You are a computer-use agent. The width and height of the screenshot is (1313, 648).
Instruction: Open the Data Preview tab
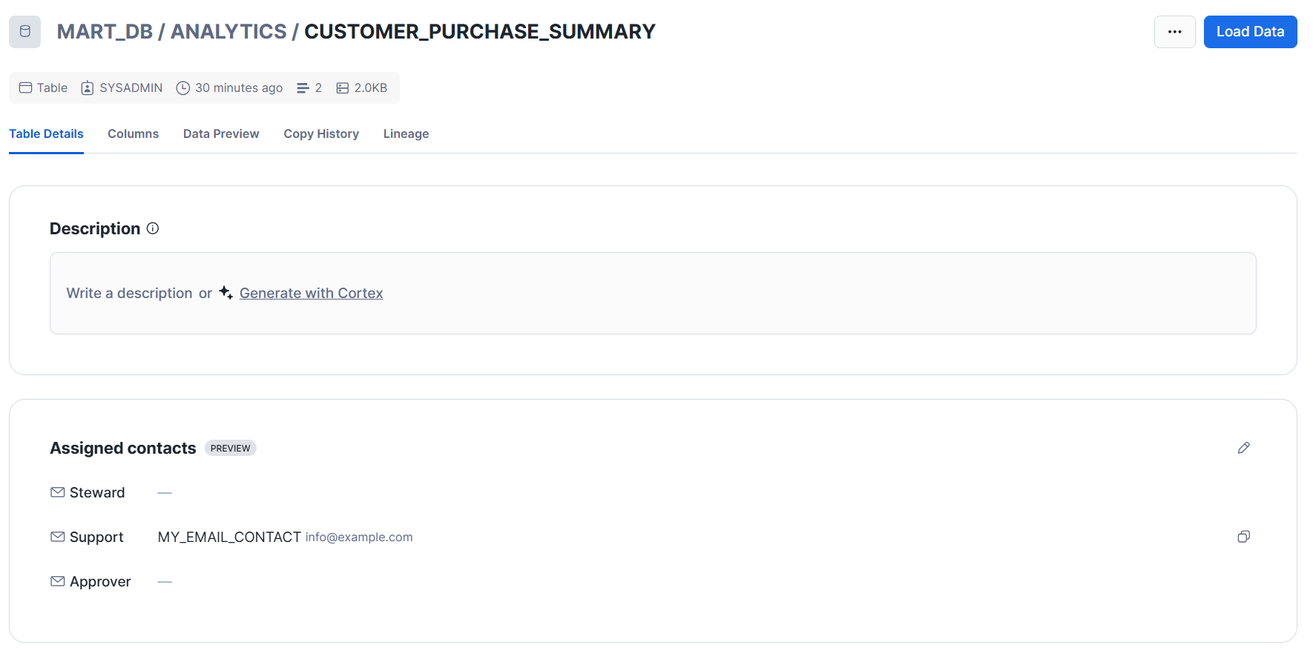click(x=221, y=133)
